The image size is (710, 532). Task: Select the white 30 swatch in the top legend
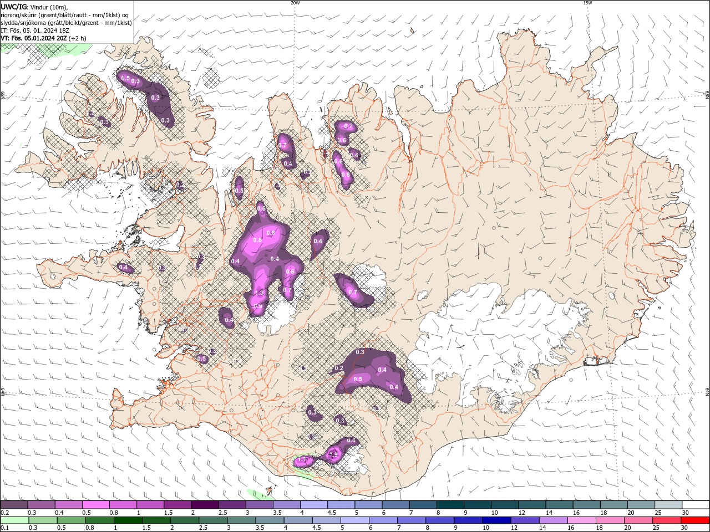click(696, 505)
